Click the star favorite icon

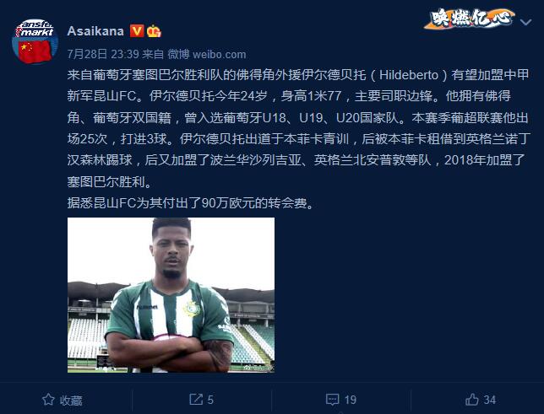click(x=48, y=400)
